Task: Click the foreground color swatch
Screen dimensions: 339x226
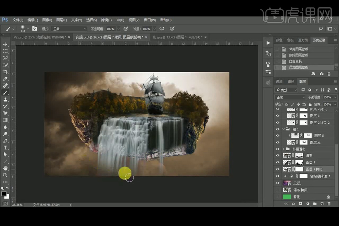Action: pos(4,194)
